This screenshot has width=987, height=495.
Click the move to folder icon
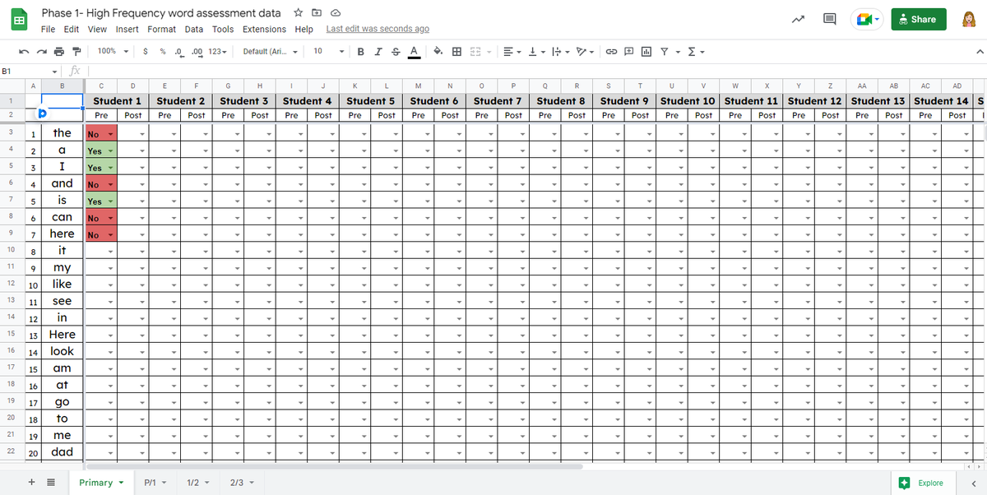click(317, 13)
